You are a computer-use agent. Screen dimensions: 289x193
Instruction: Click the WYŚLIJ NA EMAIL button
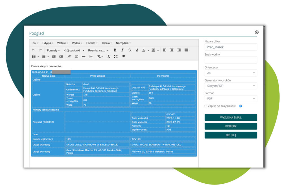[x=231, y=118]
